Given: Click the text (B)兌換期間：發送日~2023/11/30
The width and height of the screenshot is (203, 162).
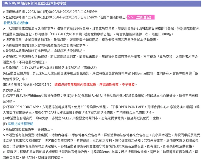Looking at the screenshot, I should (27, 84).
